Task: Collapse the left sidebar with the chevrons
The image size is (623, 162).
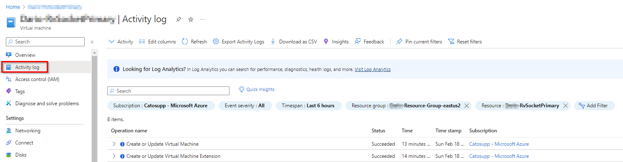Action: (x=92, y=42)
